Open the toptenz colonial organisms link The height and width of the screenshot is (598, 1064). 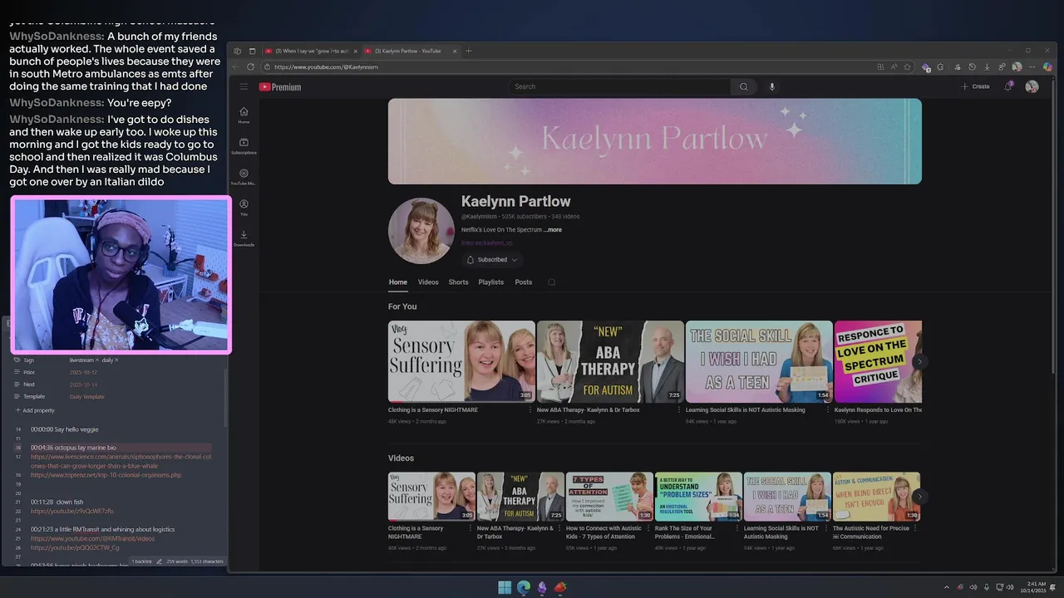coord(106,475)
